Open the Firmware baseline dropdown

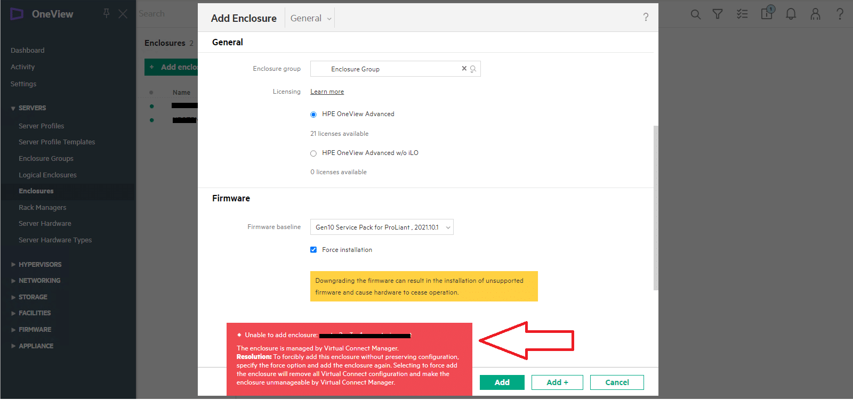pos(382,227)
